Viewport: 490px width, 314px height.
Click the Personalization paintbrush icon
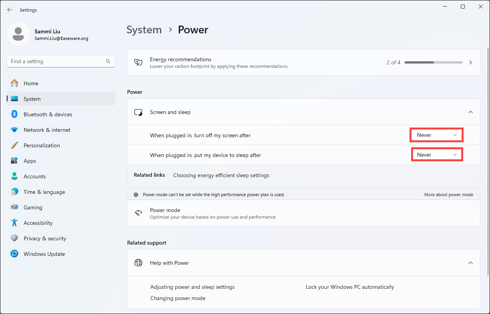tap(14, 145)
